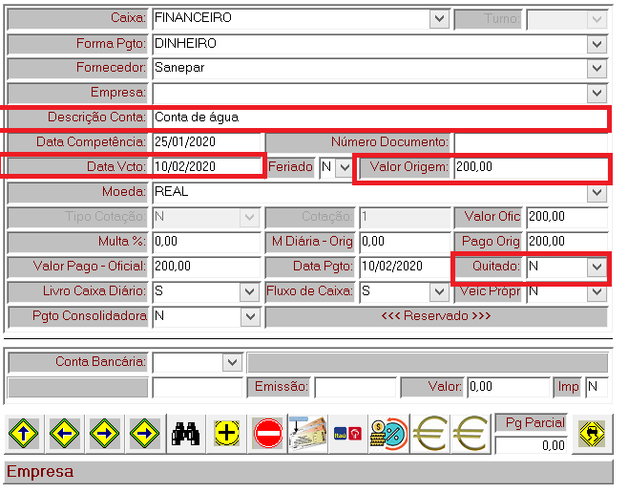The image size is (628, 493).
Task: Open the Quitado dropdown
Action: coord(597,267)
